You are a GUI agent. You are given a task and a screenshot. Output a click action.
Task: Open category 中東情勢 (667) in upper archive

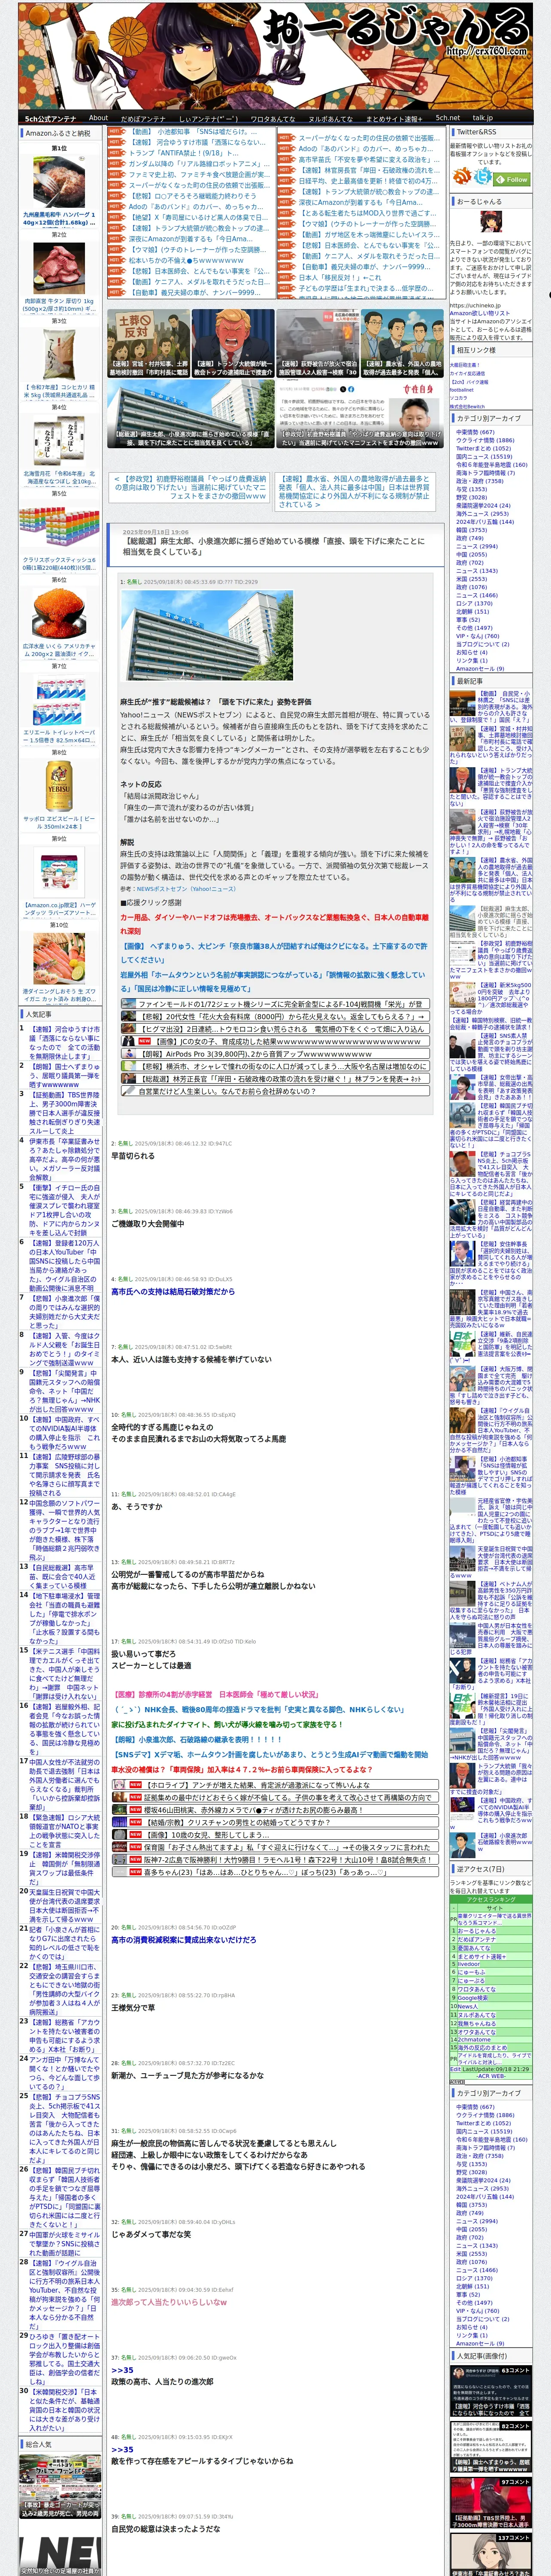475,432
